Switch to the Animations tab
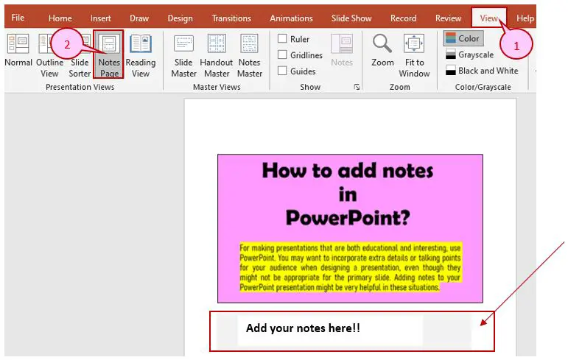The width and height of the screenshot is (568, 360). click(291, 18)
